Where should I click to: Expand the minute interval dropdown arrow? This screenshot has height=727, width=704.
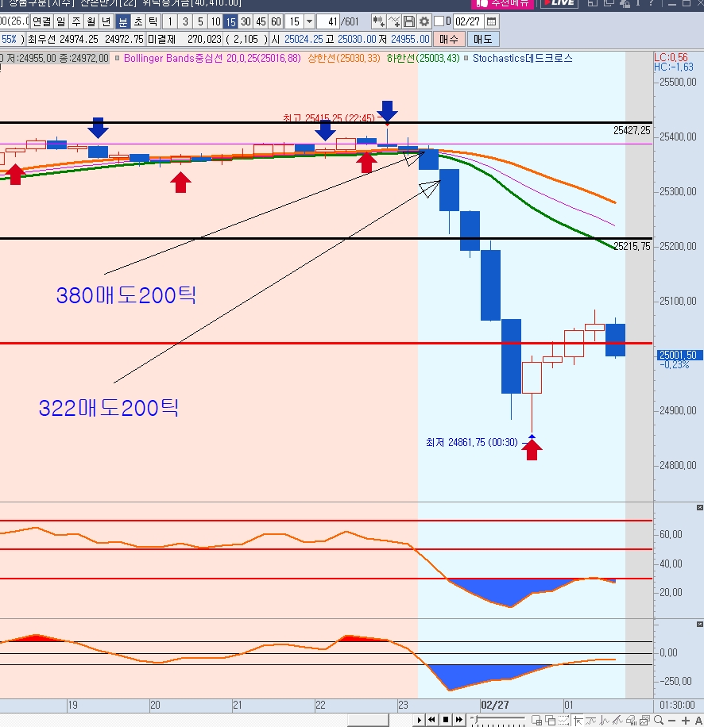[309, 21]
